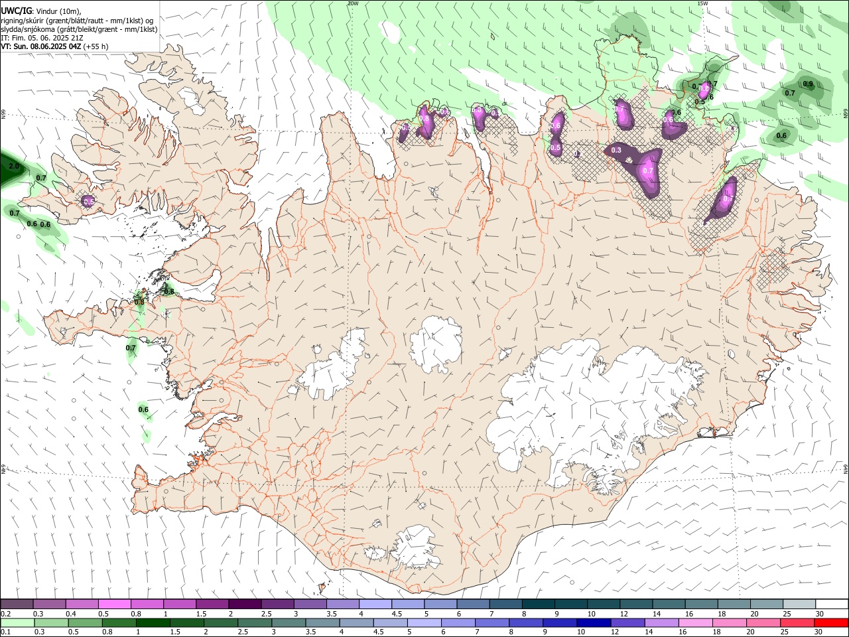The image size is (849, 637).
Task: Select the darkest green 1–1.5 rain scale swatch
Action: (153, 622)
